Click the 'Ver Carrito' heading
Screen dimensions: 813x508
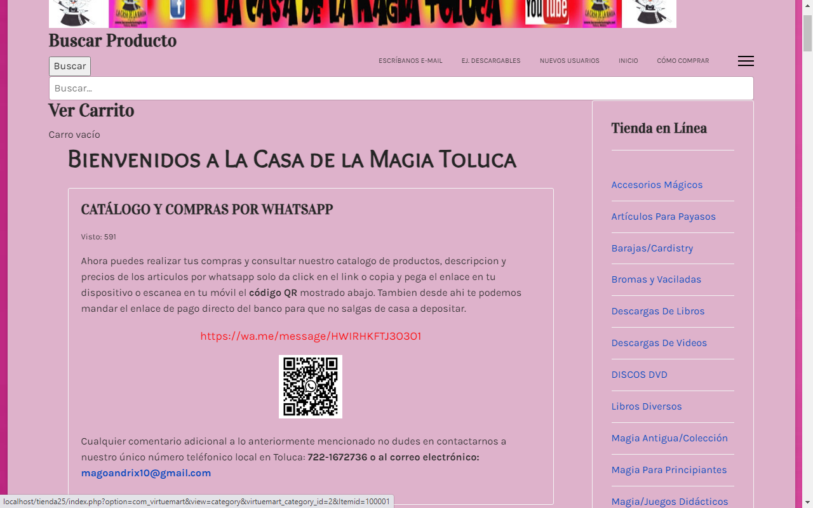pyautogui.click(x=91, y=110)
